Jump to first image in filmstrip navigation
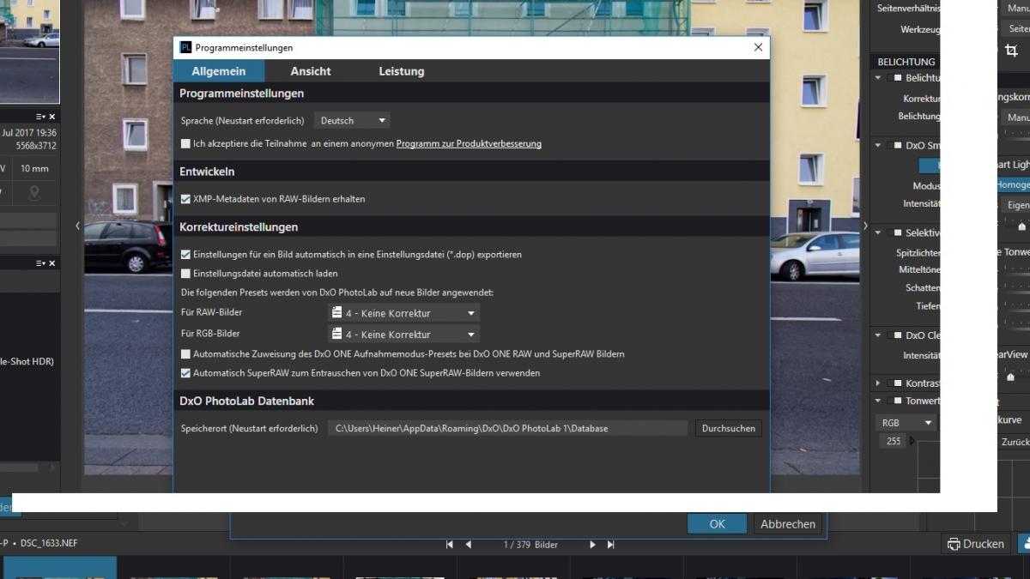Viewport: 1030px width, 579px height. coord(450,545)
